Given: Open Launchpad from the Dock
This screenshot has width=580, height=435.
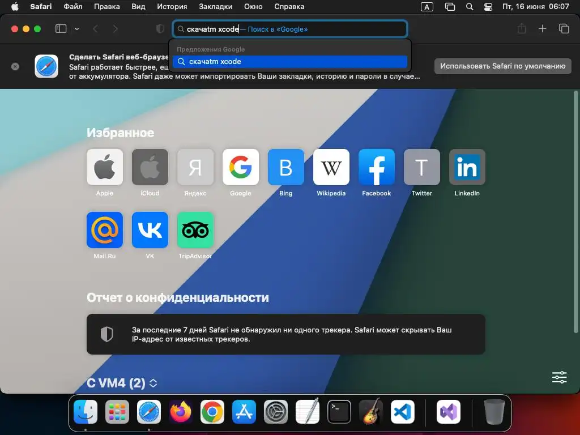Looking at the screenshot, I should click(x=117, y=412).
